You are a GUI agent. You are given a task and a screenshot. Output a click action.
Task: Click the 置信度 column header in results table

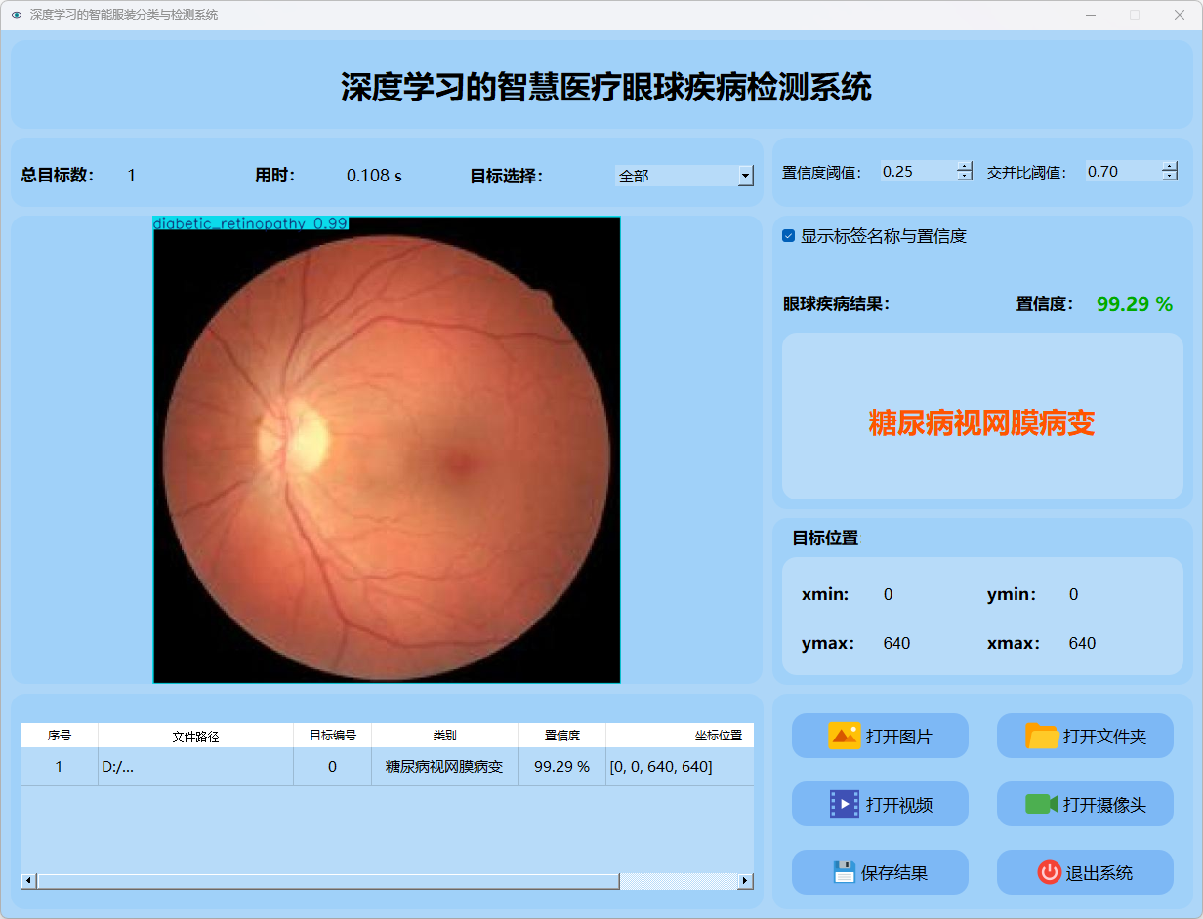(561, 736)
